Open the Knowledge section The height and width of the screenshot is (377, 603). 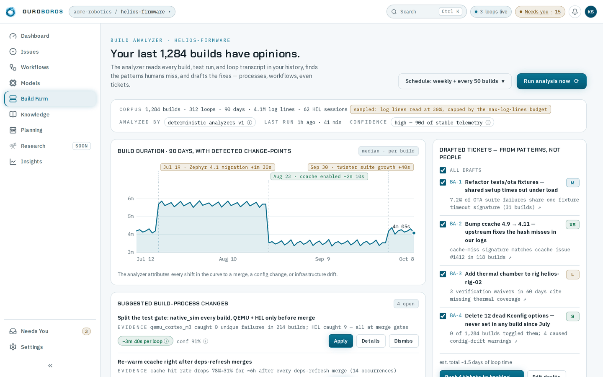50,114
